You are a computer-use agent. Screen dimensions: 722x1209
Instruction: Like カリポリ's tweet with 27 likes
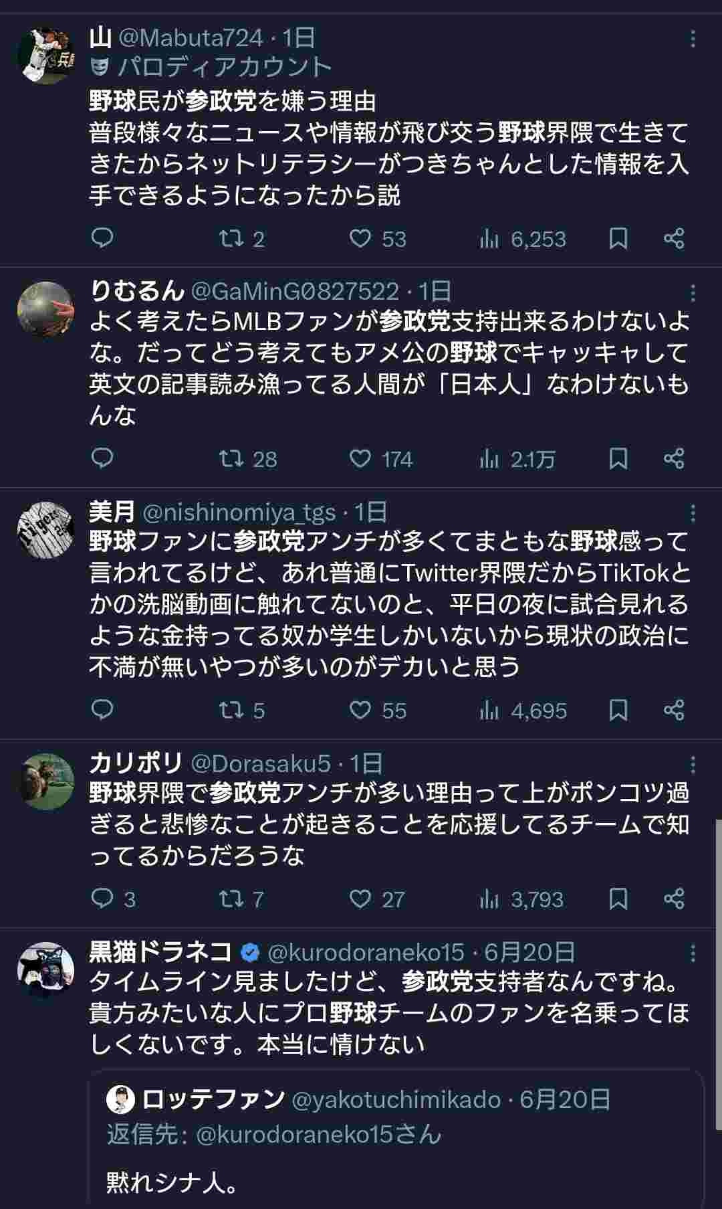pyautogui.click(x=360, y=899)
